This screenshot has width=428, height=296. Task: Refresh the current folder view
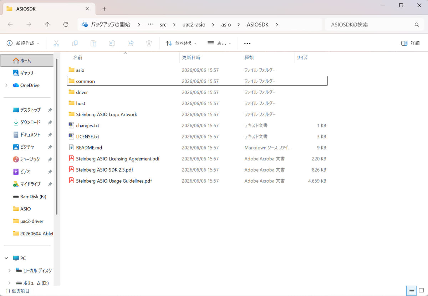[66, 25]
